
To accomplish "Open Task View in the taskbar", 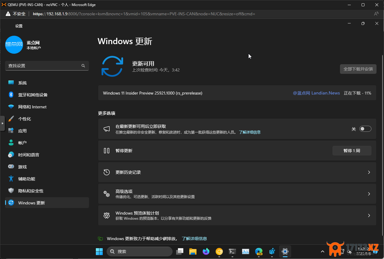I will point(179,251).
